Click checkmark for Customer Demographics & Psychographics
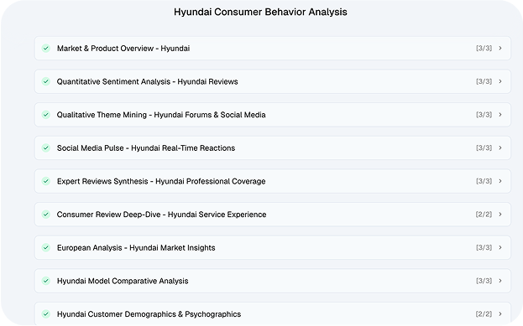The height and width of the screenshot is (326, 523). click(46, 314)
